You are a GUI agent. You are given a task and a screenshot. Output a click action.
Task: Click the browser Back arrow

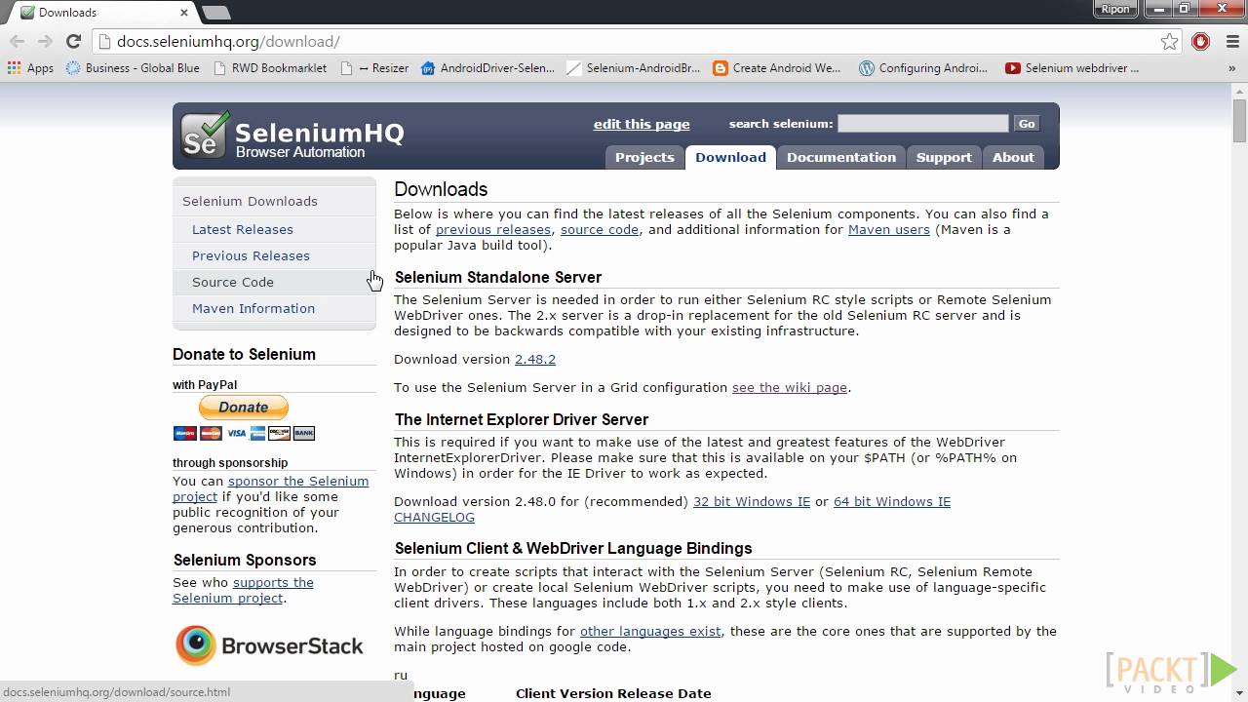tap(17, 41)
